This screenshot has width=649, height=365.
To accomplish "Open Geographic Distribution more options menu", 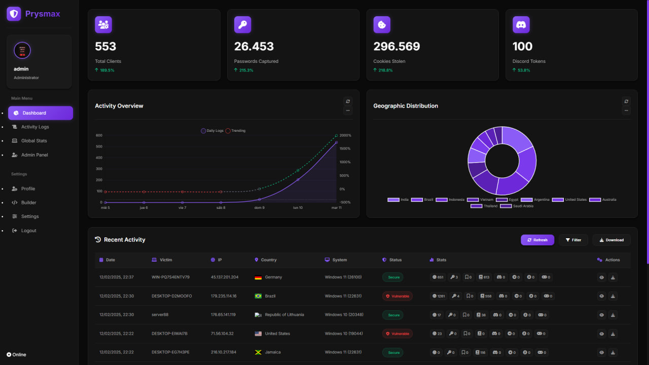I will click(626, 110).
